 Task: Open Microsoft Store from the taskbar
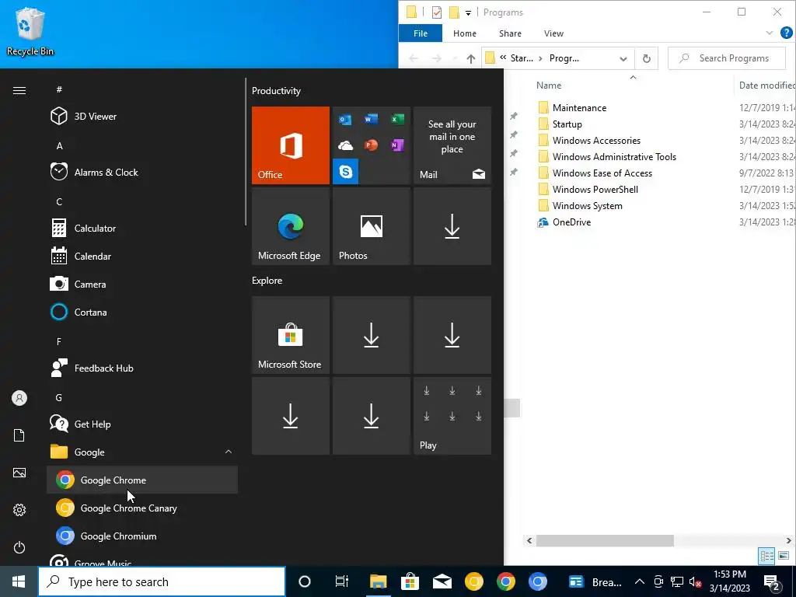pyautogui.click(x=410, y=581)
